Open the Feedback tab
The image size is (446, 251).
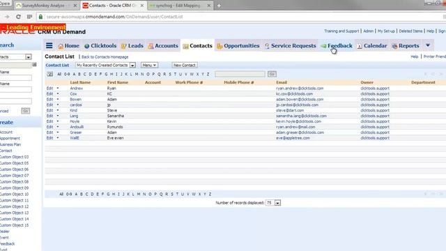tap(337, 46)
